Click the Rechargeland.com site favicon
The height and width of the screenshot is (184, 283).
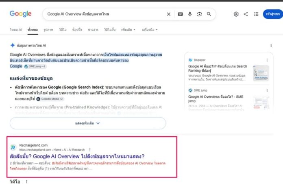coord(13,147)
